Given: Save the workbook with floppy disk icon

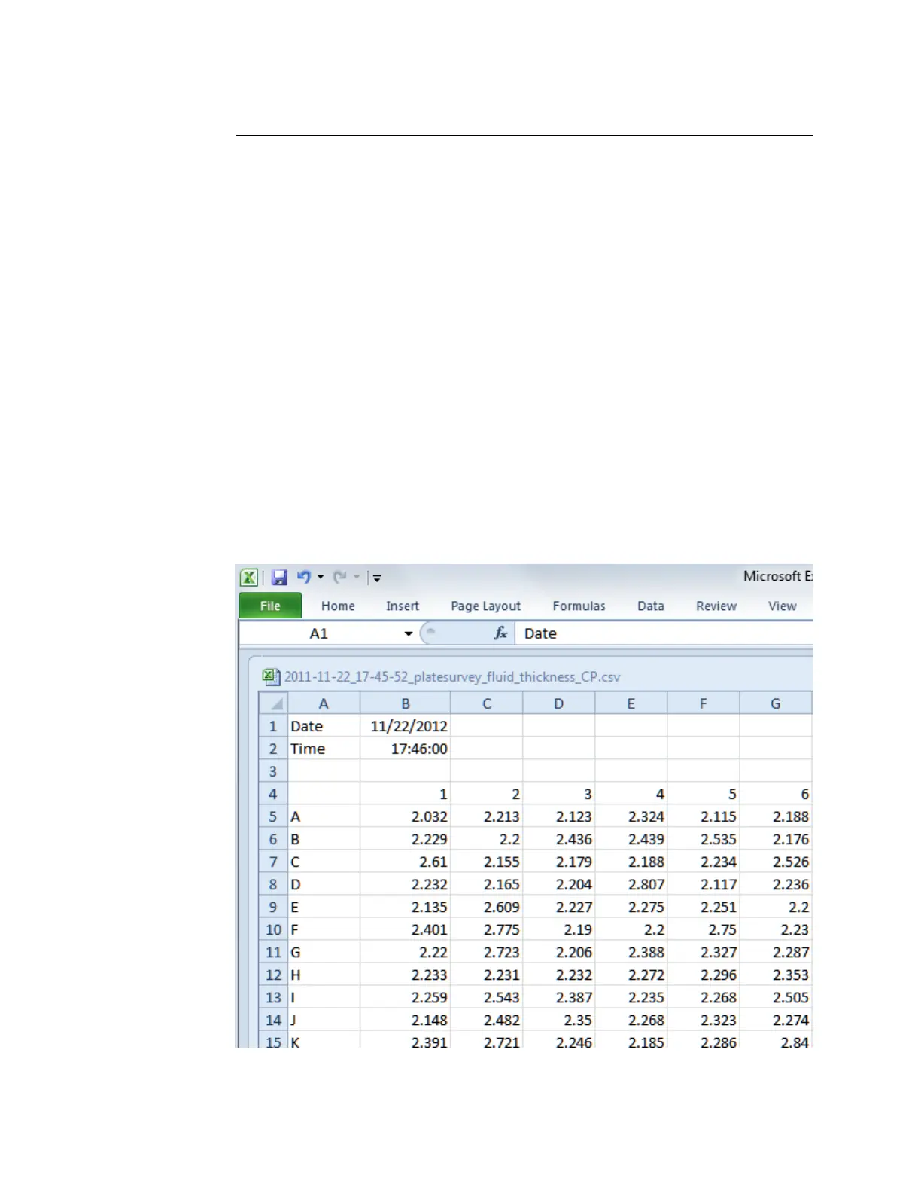Looking at the screenshot, I should click(279, 578).
